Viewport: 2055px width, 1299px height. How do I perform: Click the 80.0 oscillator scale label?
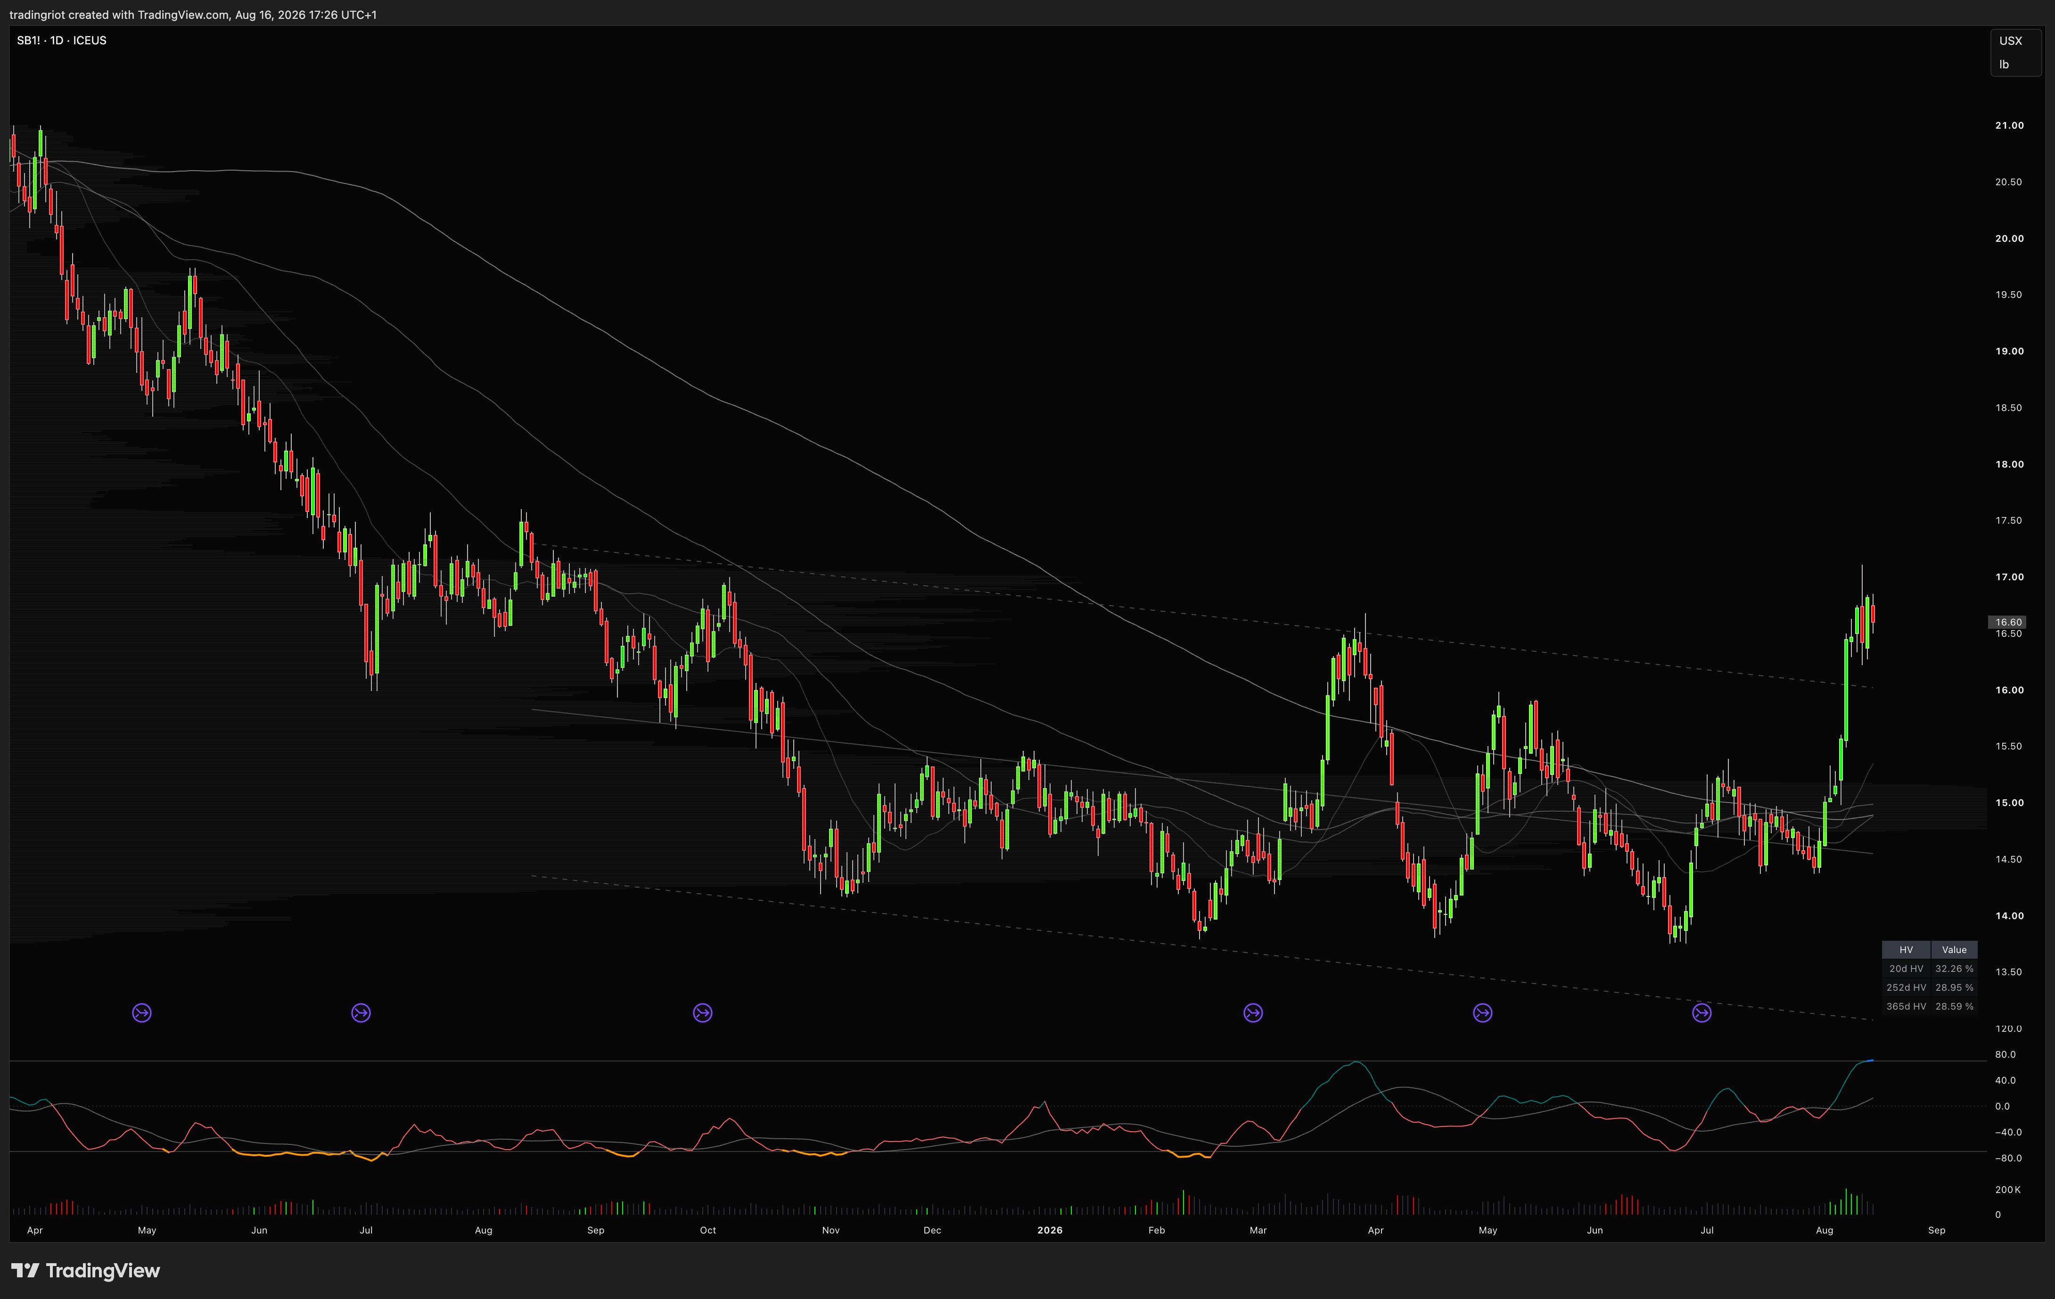[x=2006, y=1055]
